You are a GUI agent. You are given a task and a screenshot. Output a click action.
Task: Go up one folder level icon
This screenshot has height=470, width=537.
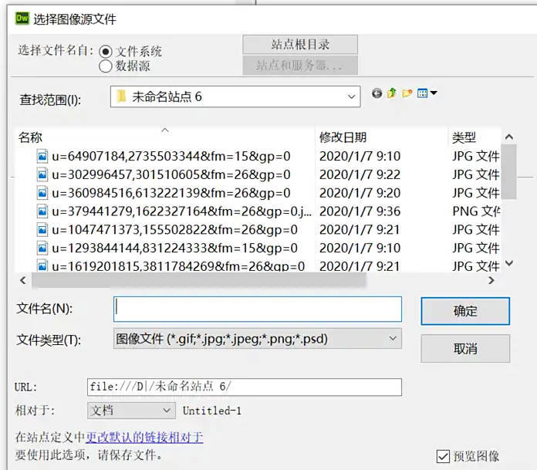pos(392,93)
